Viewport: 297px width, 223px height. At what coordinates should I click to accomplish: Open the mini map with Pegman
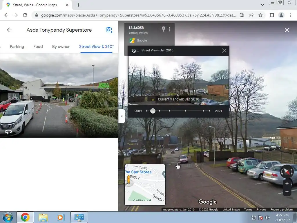tap(145, 185)
